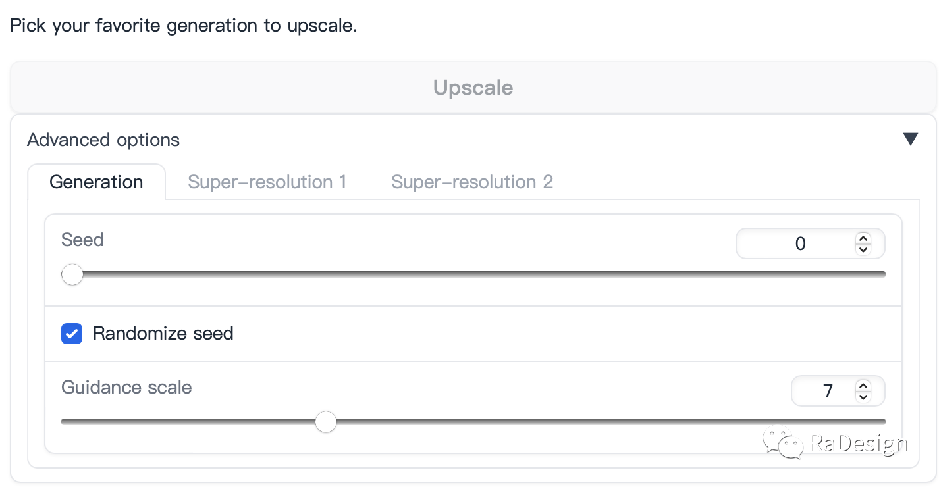Increase Seed value with the up arrow
This screenshot has height=487, width=939.
pos(863,238)
